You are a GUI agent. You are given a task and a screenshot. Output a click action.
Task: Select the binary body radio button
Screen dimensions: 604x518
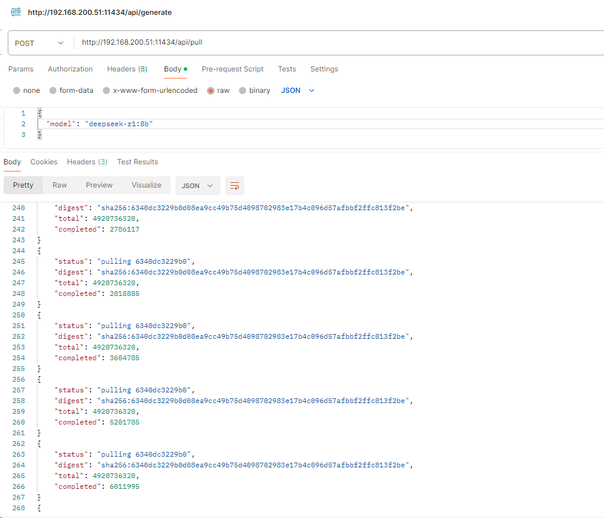(243, 91)
